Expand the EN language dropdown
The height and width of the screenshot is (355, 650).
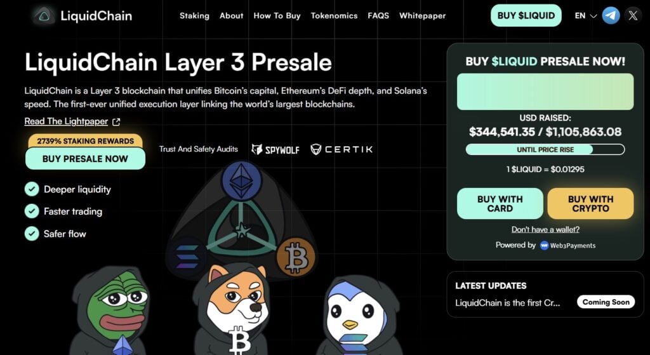pyautogui.click(x=585, y=16)
